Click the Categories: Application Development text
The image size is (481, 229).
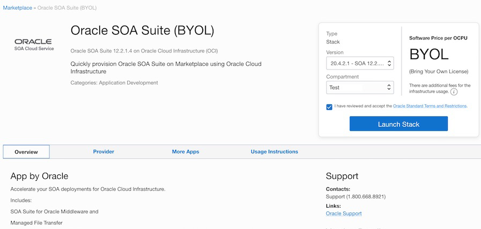(114, 83)
